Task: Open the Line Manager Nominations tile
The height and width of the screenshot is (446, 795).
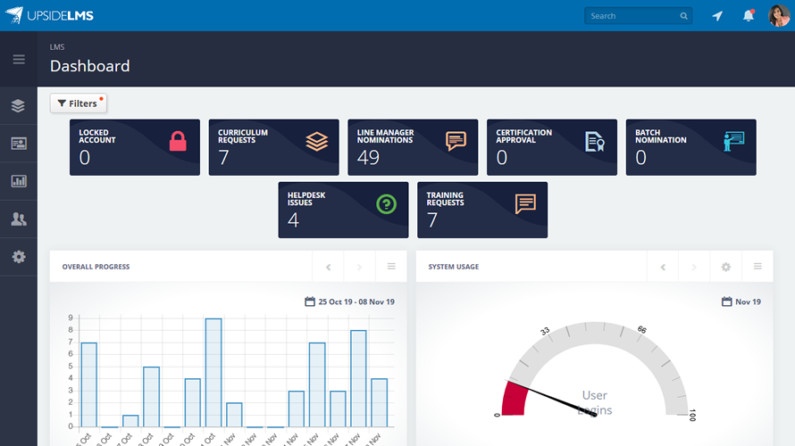Action: pos(413,147)
